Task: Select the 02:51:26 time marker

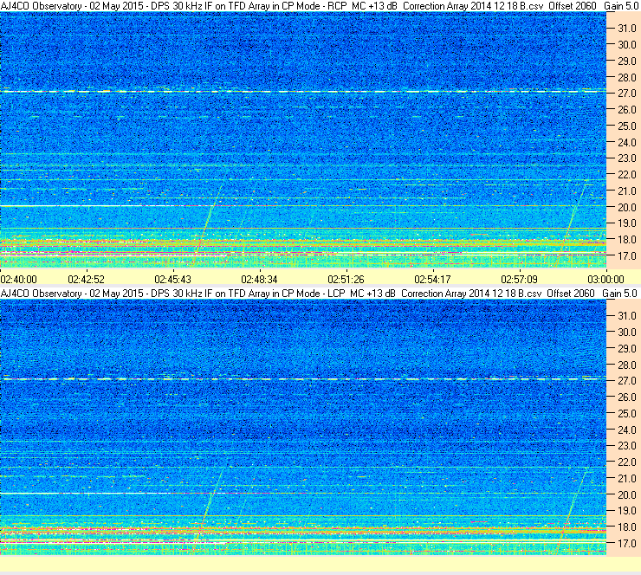Action: [x=346, y=280]
